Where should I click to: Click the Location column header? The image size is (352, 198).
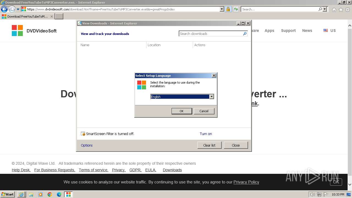pyautogui.click(x=154, y=45)
